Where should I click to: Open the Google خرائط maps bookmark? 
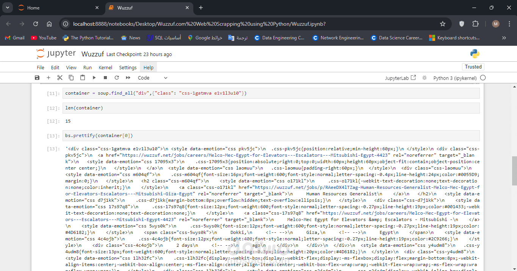click(x=205, y=38)
